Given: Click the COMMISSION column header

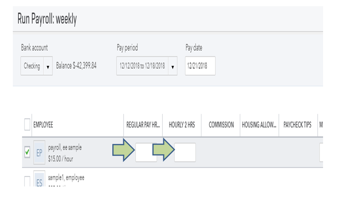Looking at the screenshot, I should point(221,125).
